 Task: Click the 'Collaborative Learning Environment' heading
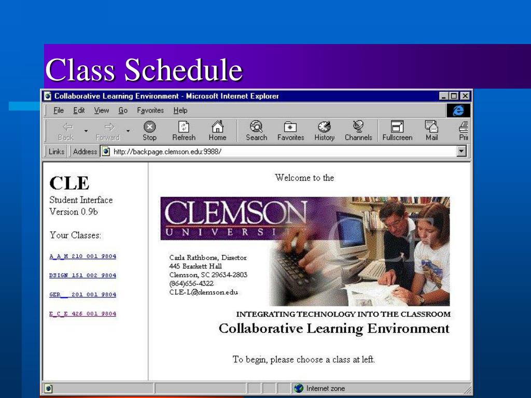pyautogui.click(x=334, y=329)
